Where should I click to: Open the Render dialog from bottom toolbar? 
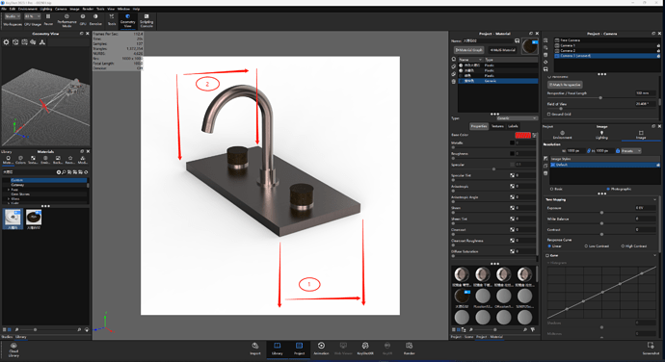(x=409, y=349)
